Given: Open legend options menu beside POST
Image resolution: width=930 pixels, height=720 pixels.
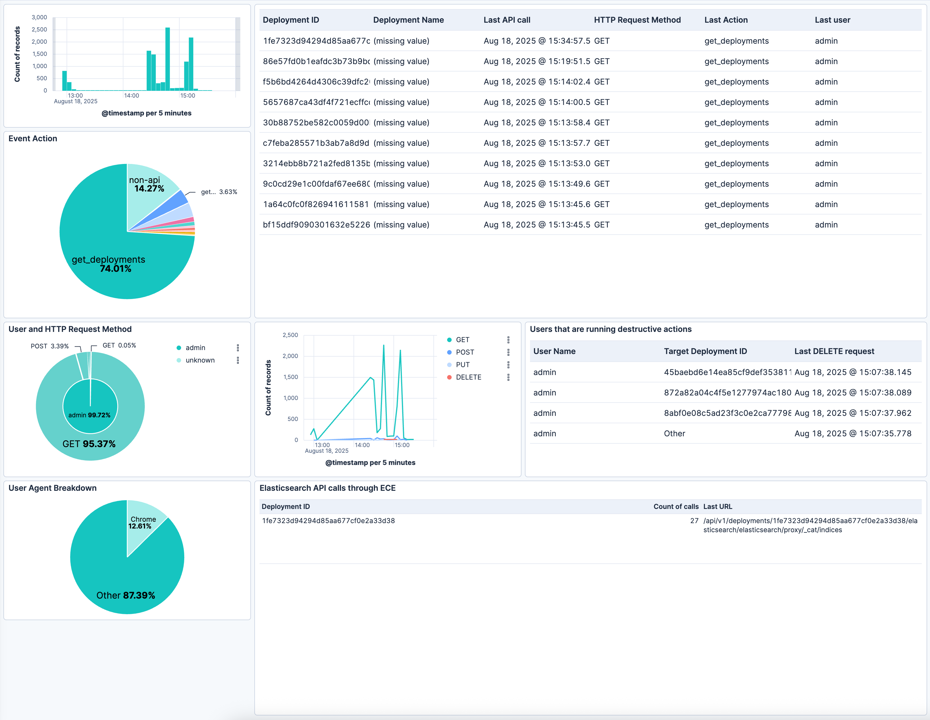Looking at the screenshot, I should 508,352.
